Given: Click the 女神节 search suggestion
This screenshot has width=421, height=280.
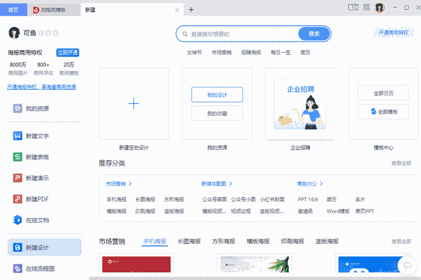Looking at the screenshot, I should click(x=194, y=53).
